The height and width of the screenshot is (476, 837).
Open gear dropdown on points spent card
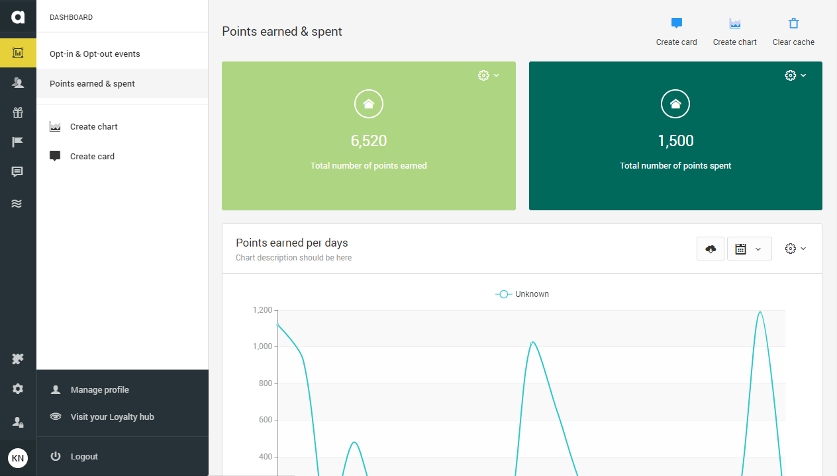pyautogui.click(x=795, y=75)
